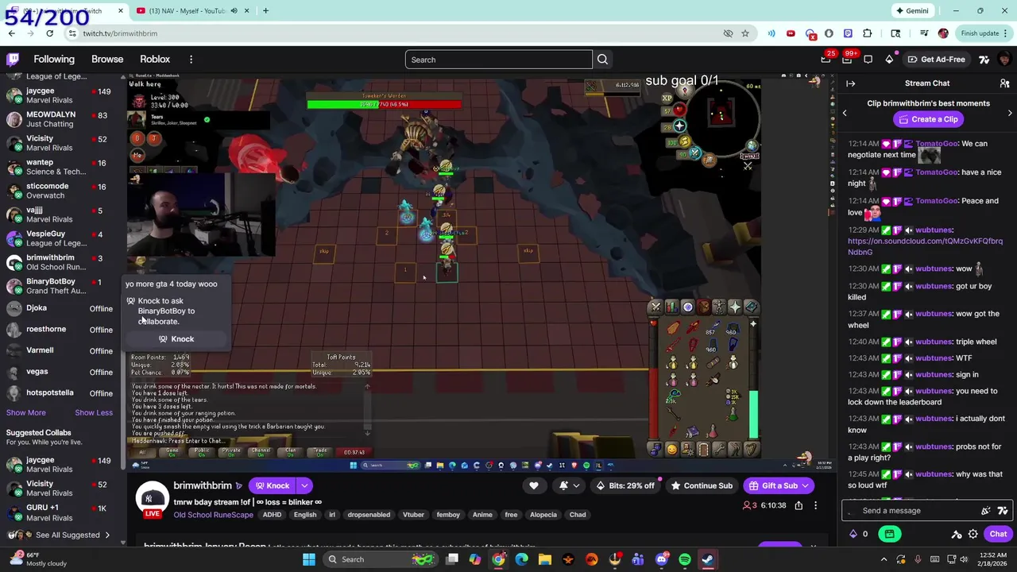This screenshot has height=572, width=1017.
Task: Open the three-dot more menu in Twitch nav
Action: coord(191,59)
